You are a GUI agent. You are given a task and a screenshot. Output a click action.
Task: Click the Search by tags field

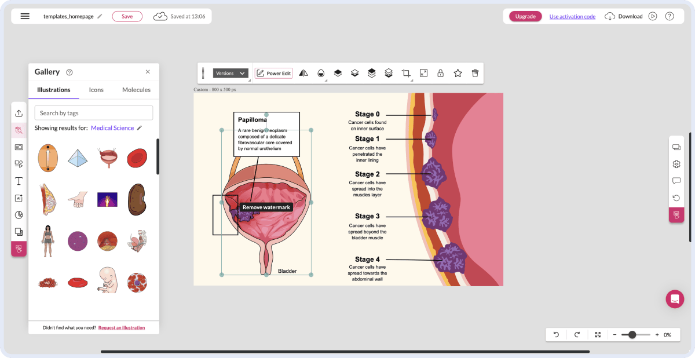[94, 113]
